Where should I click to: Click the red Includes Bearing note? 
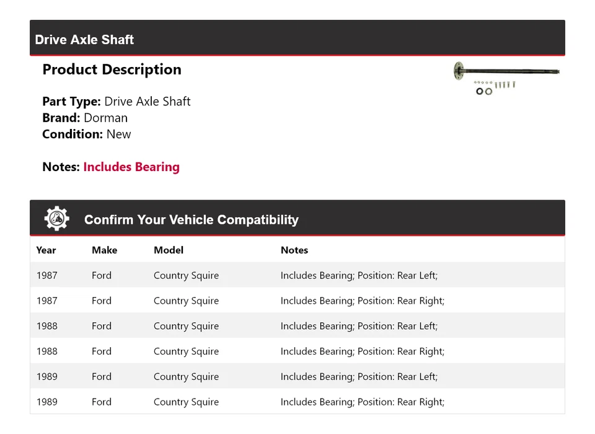coord(131,167)
